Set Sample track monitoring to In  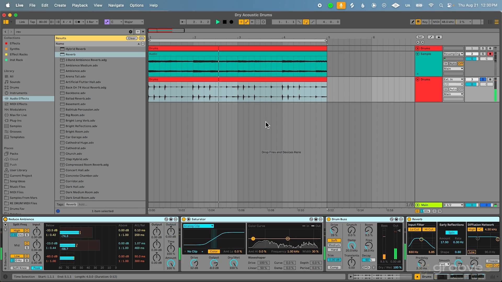pos(446,64)
